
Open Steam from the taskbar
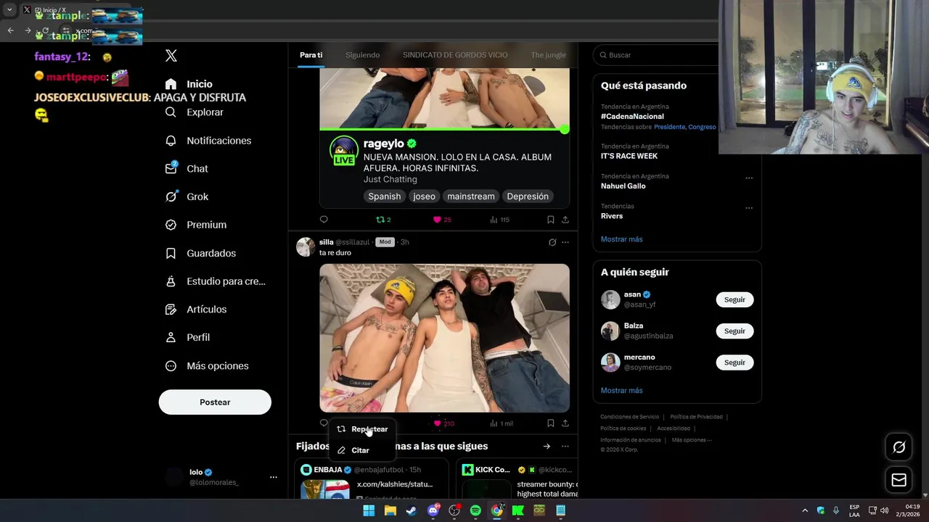(412, 510)
